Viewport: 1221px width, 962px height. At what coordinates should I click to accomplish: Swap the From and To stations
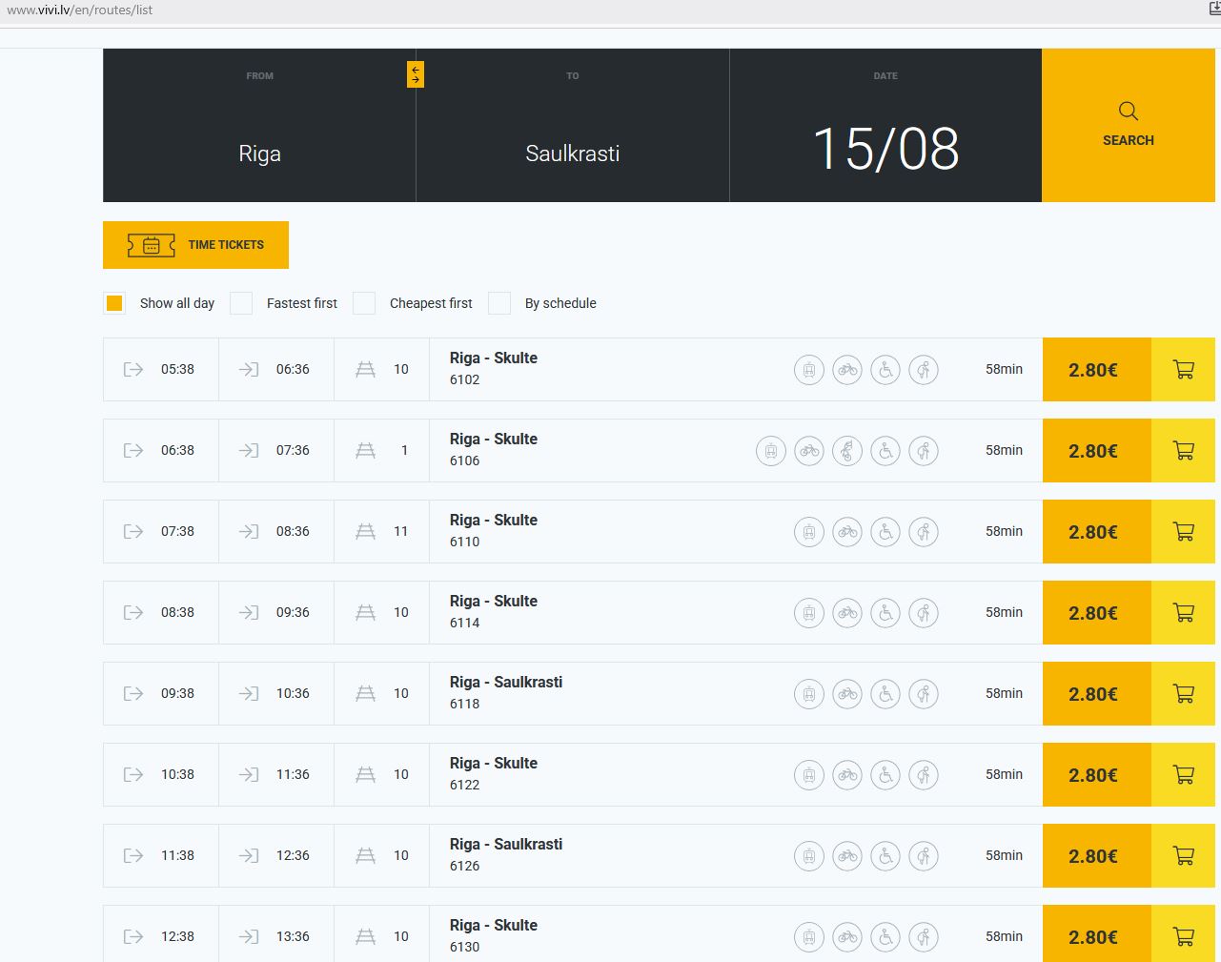click(x=416, y=74)
